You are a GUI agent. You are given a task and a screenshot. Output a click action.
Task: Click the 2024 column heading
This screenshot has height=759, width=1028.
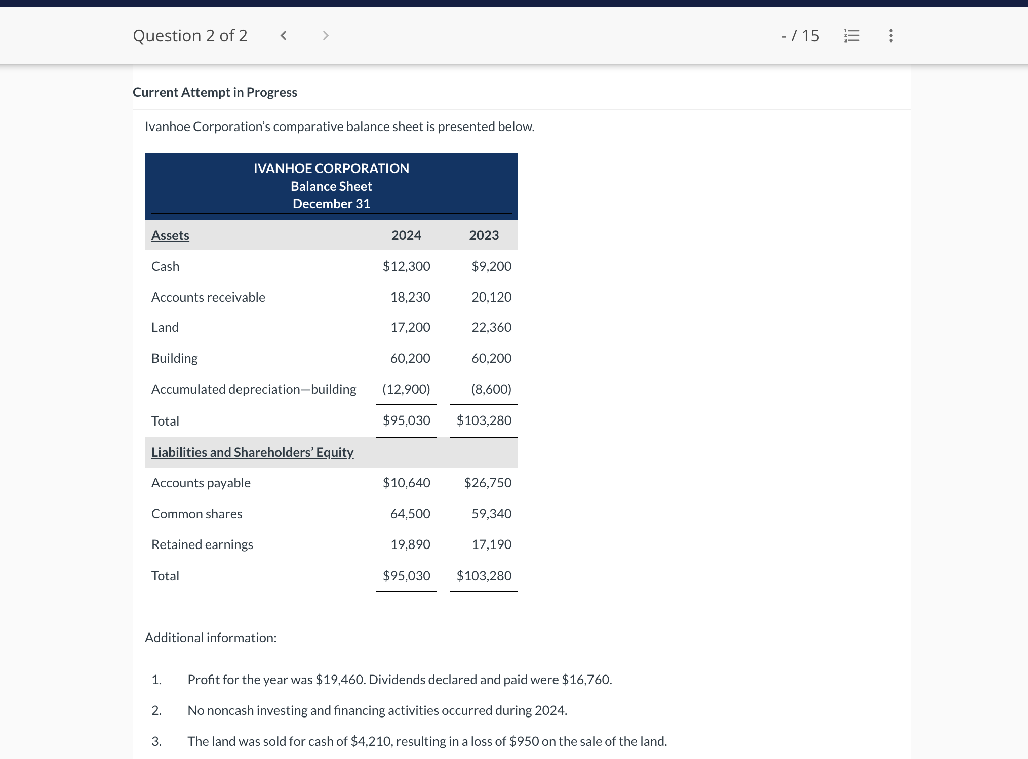(406, 235)
